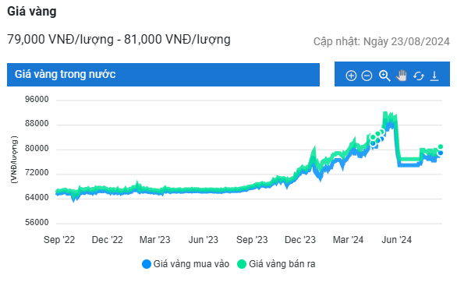Image resolution: width=457 pixels, height=282 pixels.
Task: Click the zoom out minus icon
Action: tap(367, 76)
